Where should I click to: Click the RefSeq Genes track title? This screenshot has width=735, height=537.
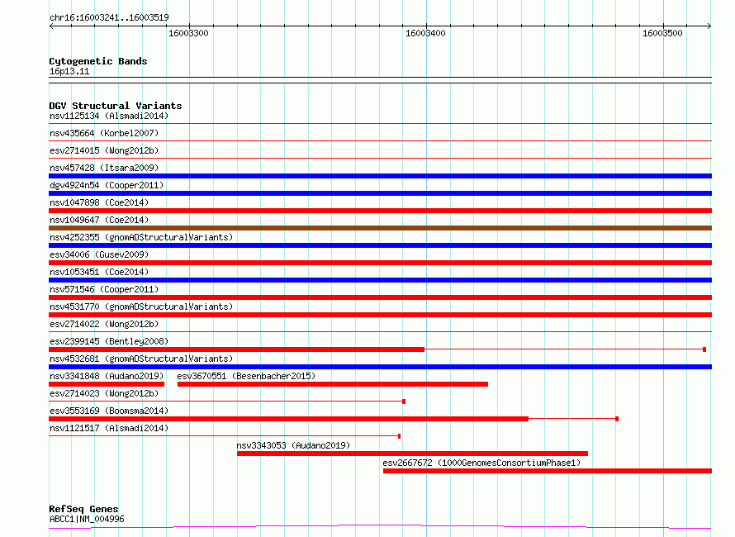pyautogui.click(x=83, y=509)
